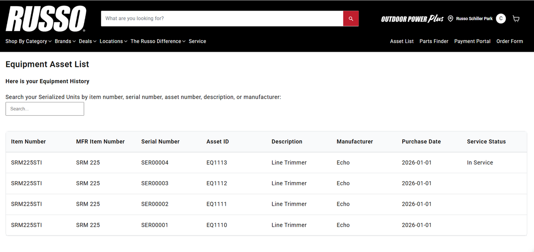Click asset ID EQ1110
Viewport: 534px width, 252px height.
[217, 225]
